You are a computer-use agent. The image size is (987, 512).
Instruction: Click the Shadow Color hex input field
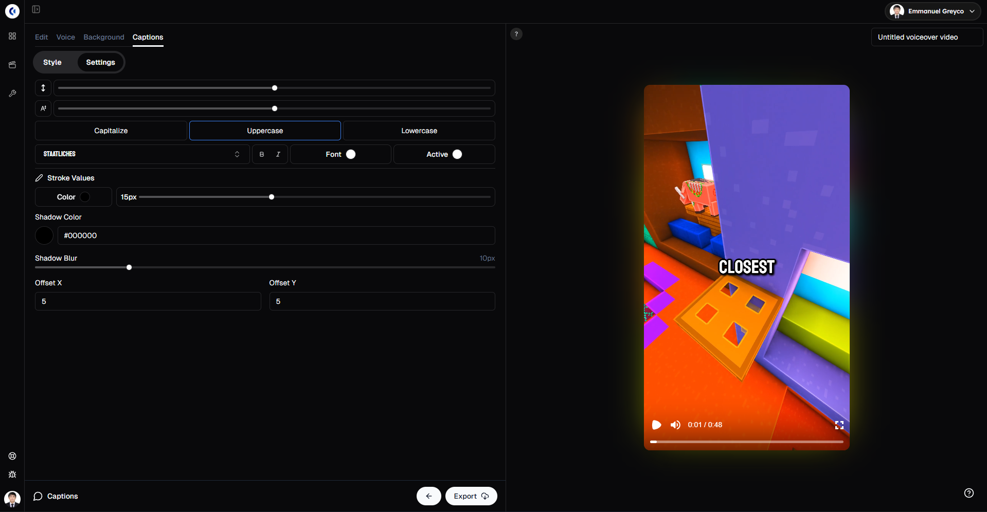point(276,235)
